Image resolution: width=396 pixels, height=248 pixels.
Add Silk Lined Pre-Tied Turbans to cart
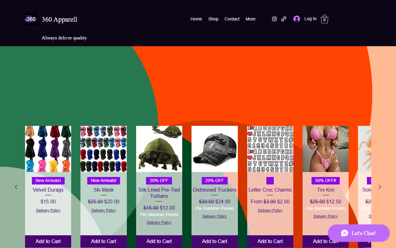coord(159,241)
